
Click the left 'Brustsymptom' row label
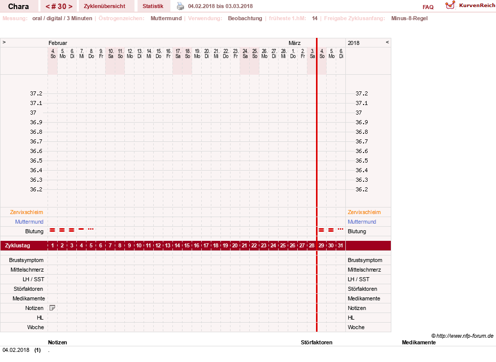point(26,260)
